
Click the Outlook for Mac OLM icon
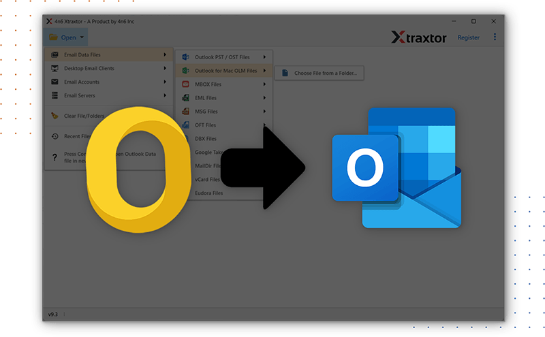pyautogui.click(x=185, y=71)
